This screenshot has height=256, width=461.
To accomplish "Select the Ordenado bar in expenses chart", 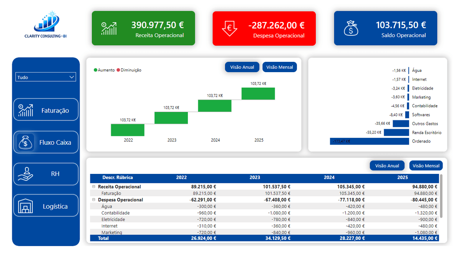I will tap(369, 141).
